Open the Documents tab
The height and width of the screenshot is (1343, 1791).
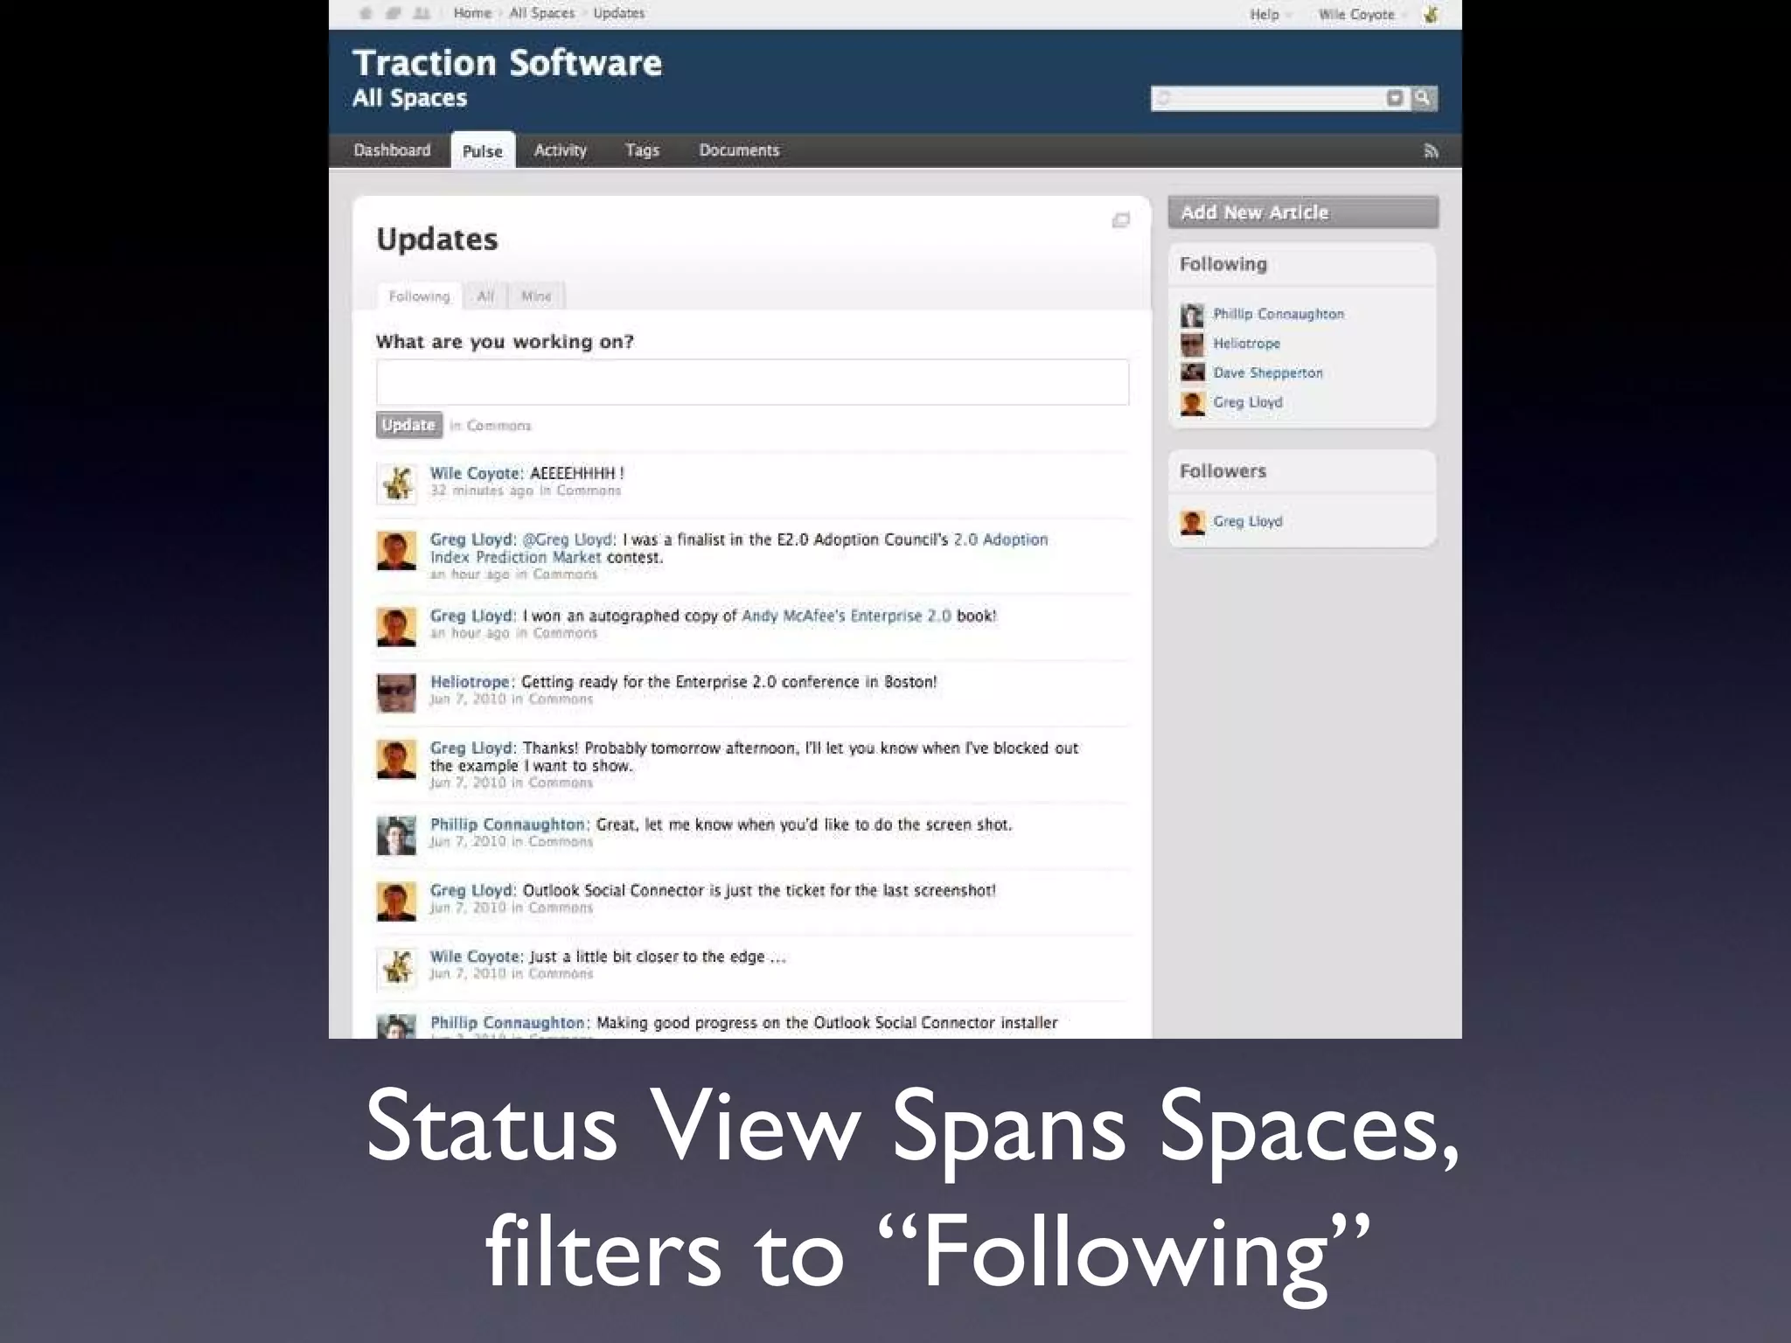tap(739, 150)
